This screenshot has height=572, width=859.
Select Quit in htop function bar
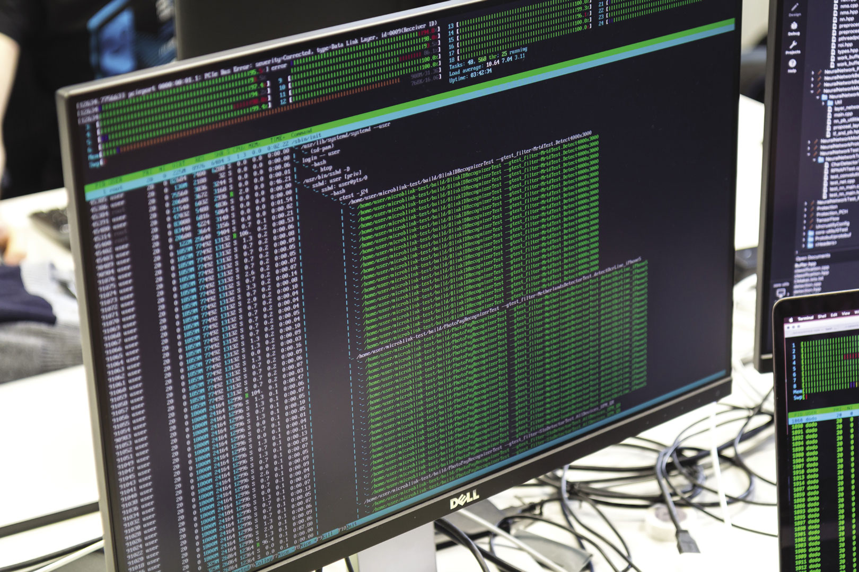click(x=352, y=525)
